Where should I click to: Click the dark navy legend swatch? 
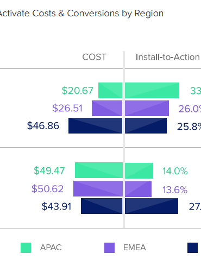192,248
